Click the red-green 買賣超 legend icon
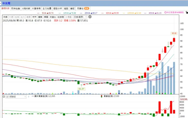188x118 pixels. [x=102, y=96]
